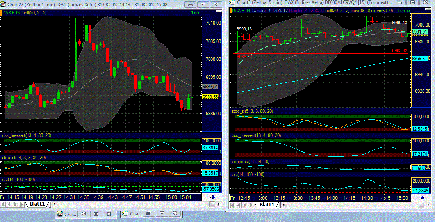The height and width of the screenshot is (222, 435).
Task: Maximize the first minimized Cha... window
Action: click(x=96, y=214)
